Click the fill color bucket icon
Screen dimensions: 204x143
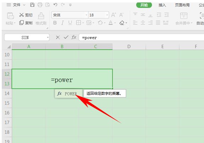(x=100, y=23)
